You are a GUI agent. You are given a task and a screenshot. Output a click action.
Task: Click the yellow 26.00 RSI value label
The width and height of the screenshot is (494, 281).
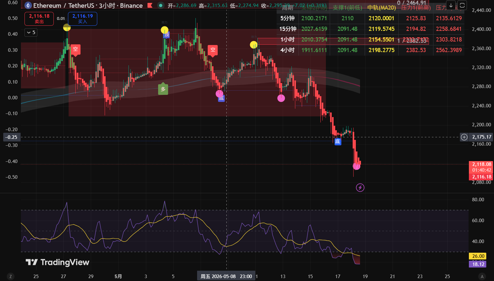[x=478, y=256]
